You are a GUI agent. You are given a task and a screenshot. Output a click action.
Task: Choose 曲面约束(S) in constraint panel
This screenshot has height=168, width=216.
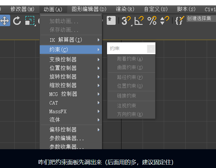pos(131,67)
